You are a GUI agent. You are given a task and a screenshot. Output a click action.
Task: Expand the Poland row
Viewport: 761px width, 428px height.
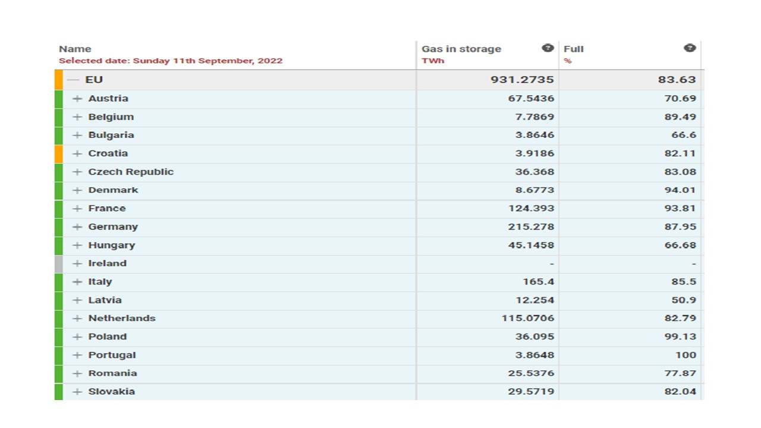77,336
